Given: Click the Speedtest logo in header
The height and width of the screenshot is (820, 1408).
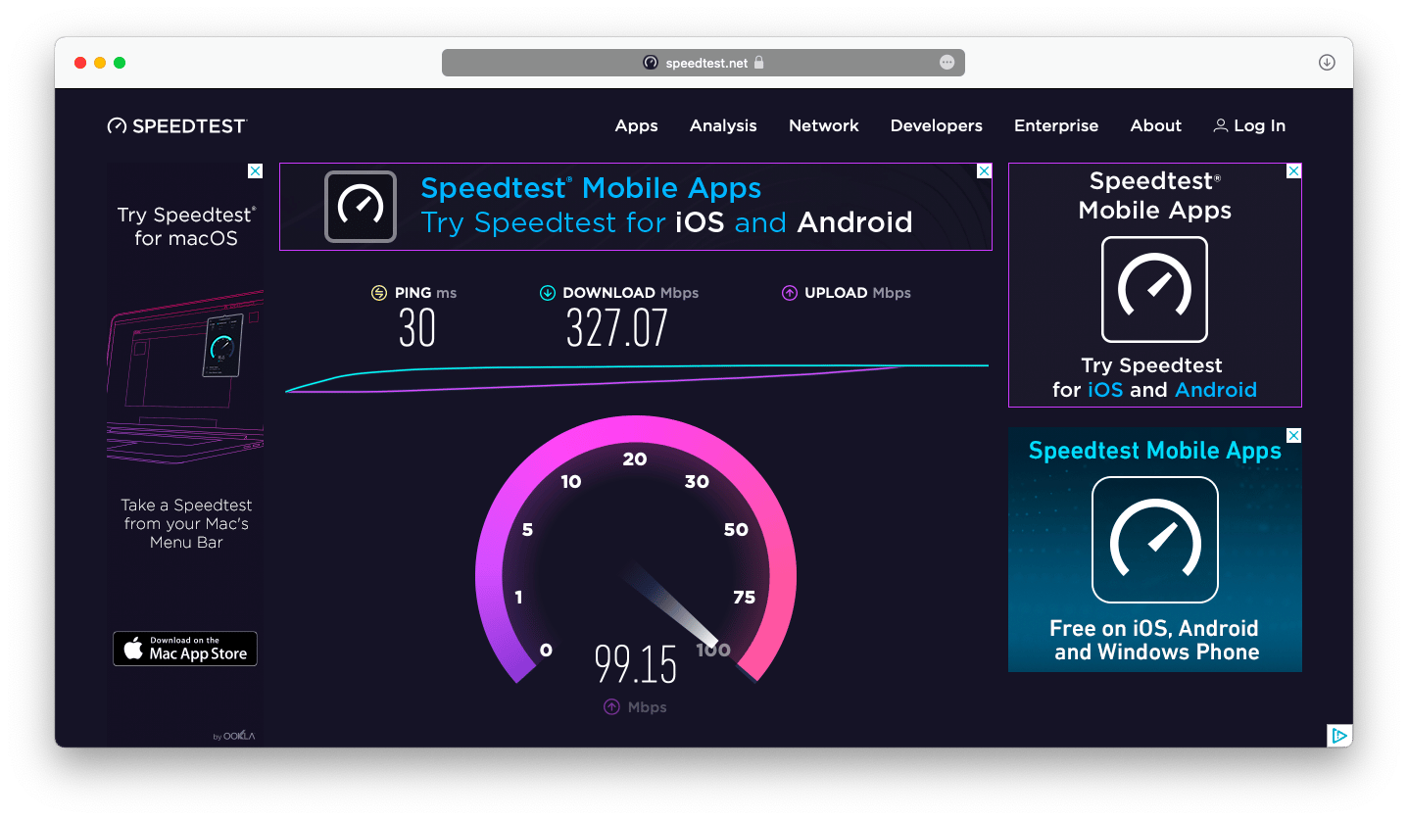Looking at the screenshot, I should 177,125.
